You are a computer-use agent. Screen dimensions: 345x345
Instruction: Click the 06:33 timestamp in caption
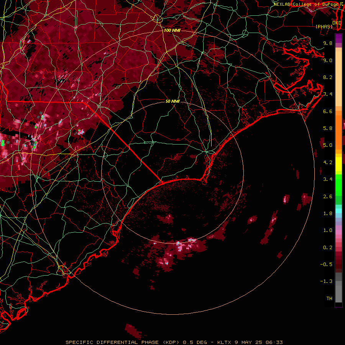coord(274,342)
